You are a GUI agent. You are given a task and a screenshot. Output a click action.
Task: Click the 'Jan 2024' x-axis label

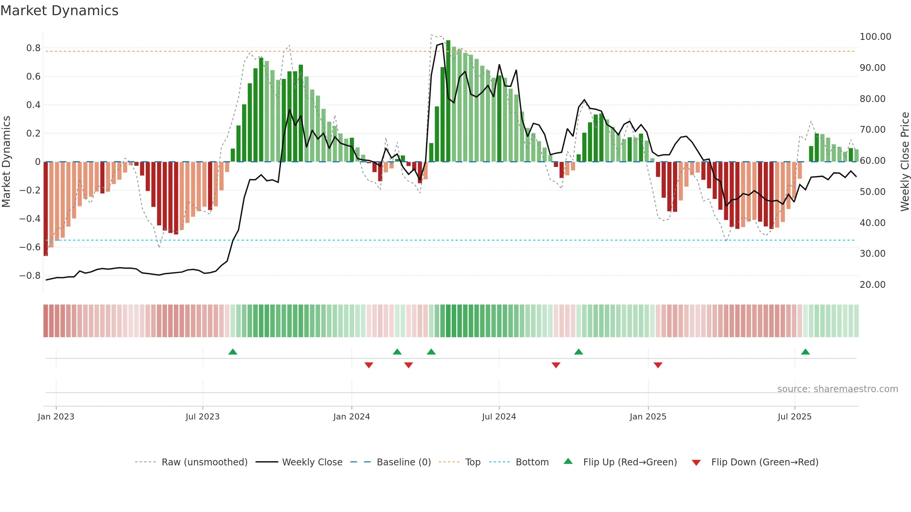[352, 416]
